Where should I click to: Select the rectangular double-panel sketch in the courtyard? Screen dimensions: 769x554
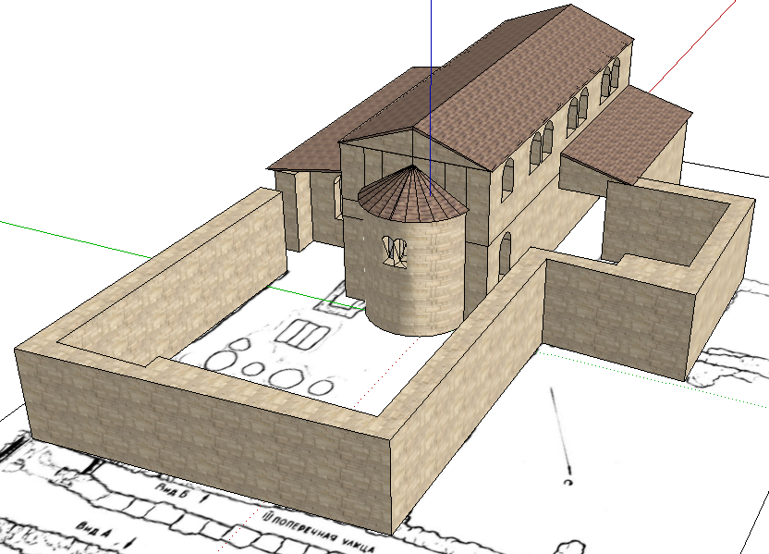pyautogui.click(x=301, y=333)
